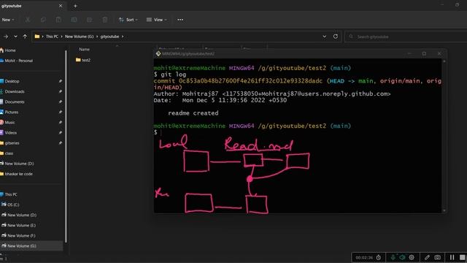
Task: Expand the chevron after This PC in the path
Action: pos(61,37)
